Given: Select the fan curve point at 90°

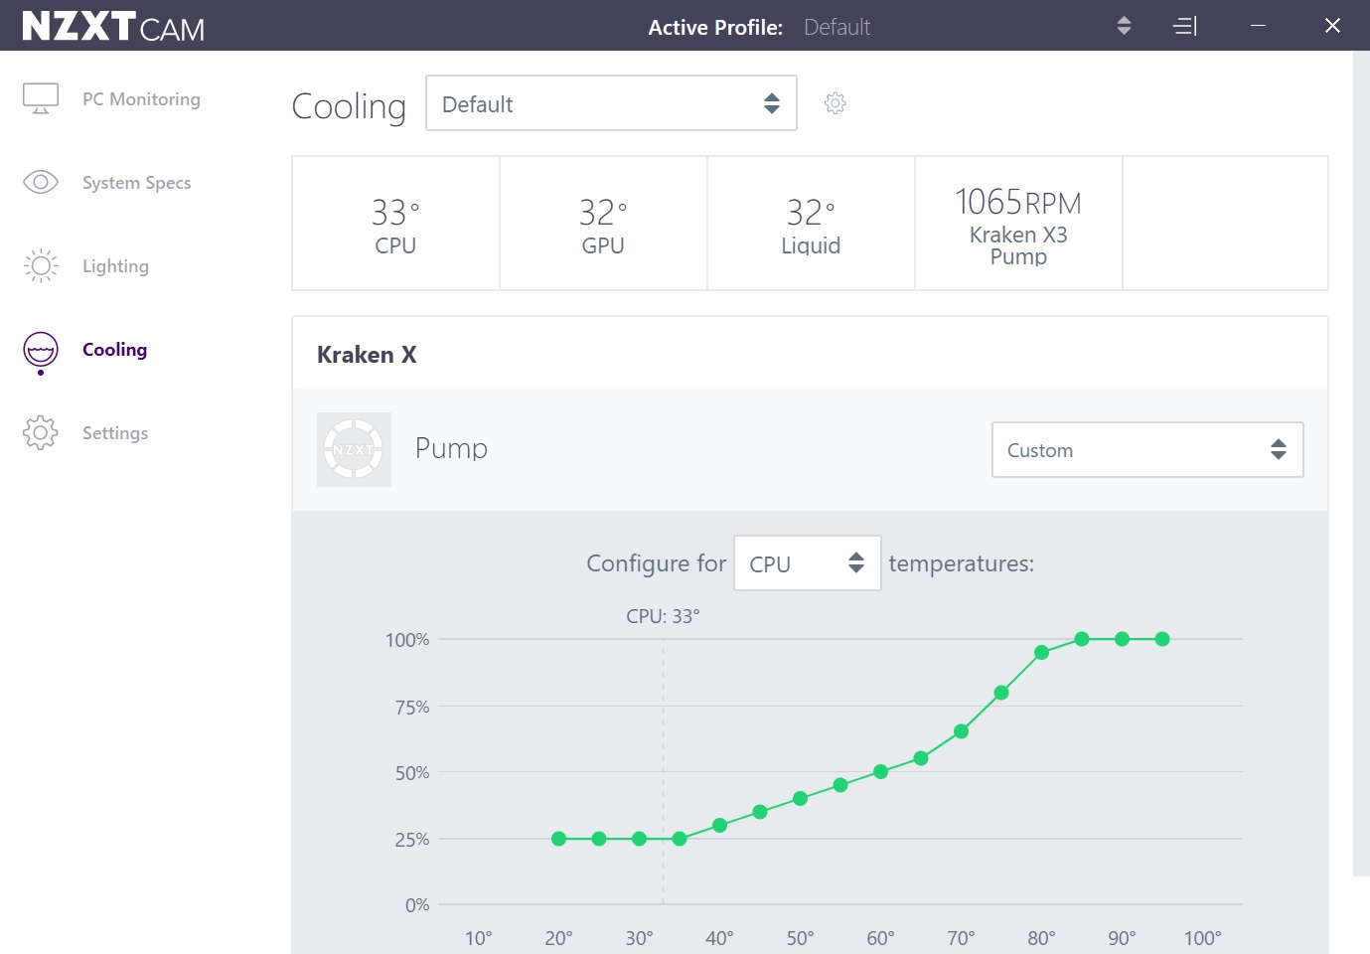Looking at the screenshot, I should pos(1122,639).
